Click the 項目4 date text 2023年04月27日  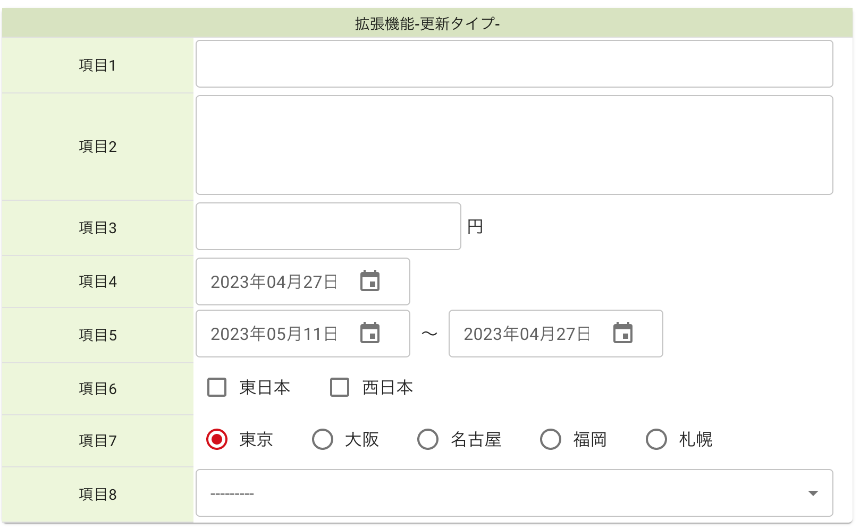point(274,282)
